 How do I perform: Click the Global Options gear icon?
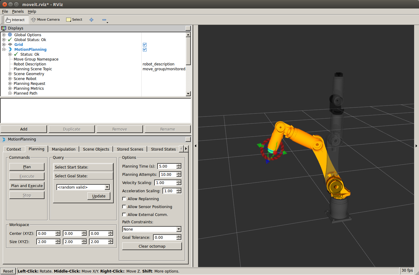pos(10,35)
